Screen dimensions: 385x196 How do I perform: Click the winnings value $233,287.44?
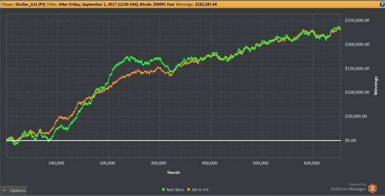206,4
